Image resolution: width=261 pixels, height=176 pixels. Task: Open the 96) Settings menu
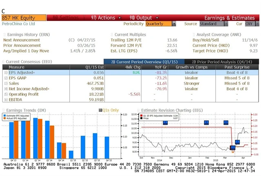[x=65, y=18]
